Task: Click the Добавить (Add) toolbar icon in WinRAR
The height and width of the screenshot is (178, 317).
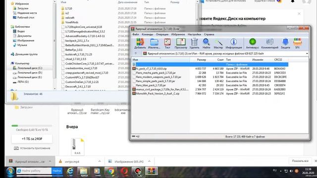Action: [140, 44]
